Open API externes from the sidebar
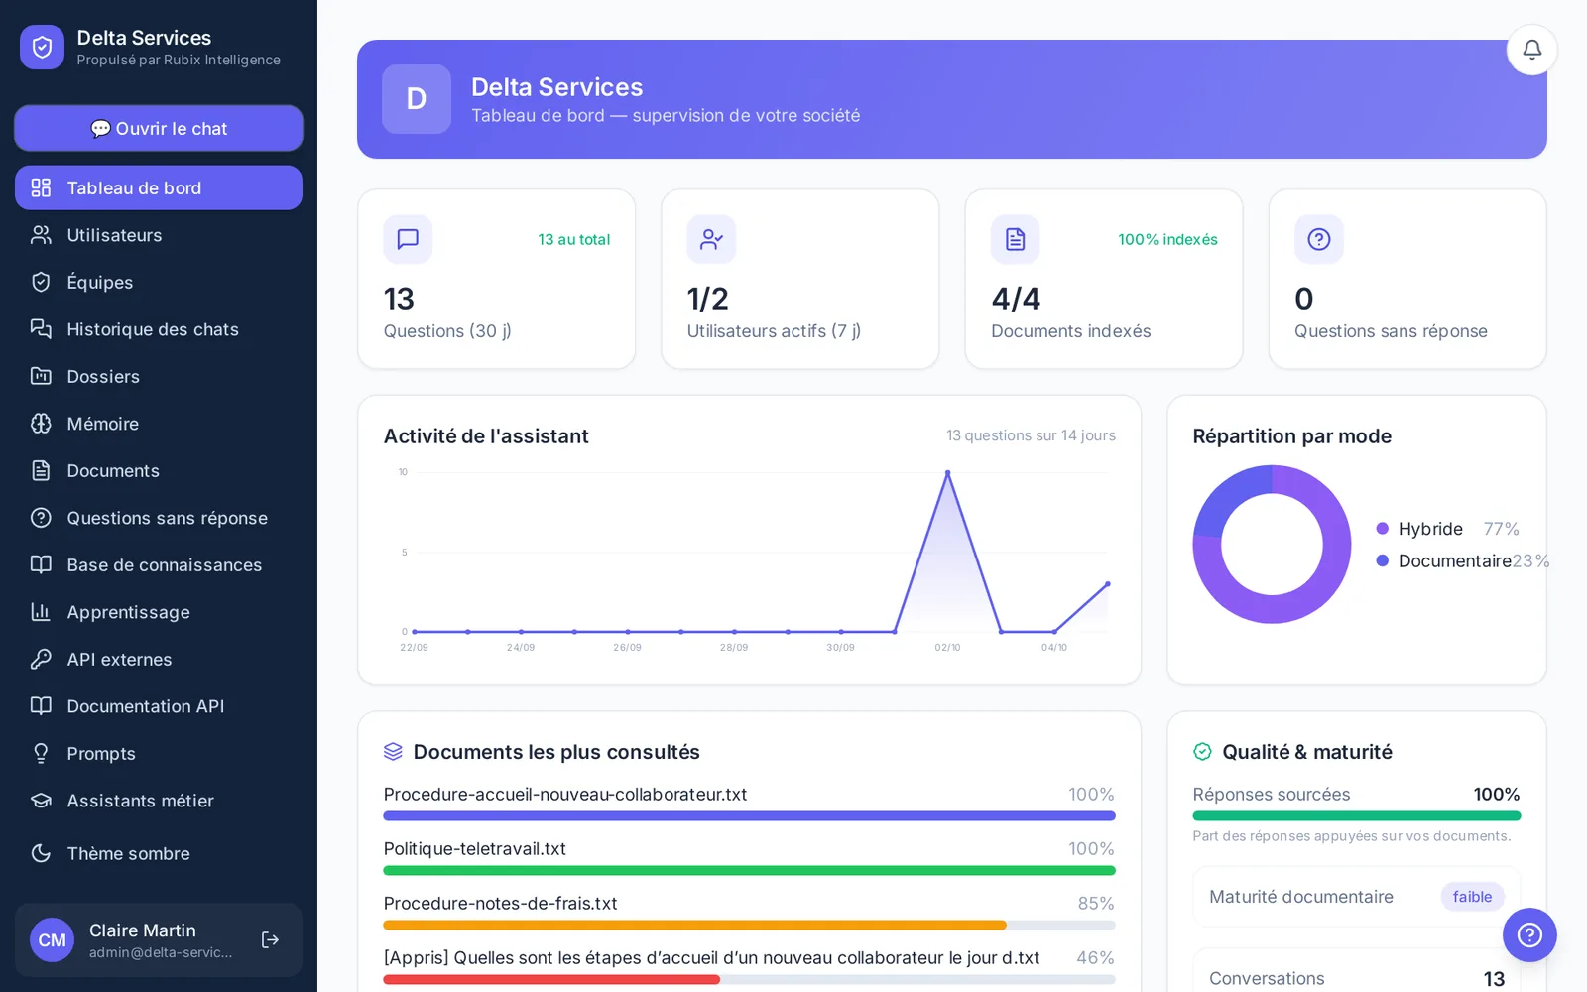 pyautogui.click(x=159, y=659)
